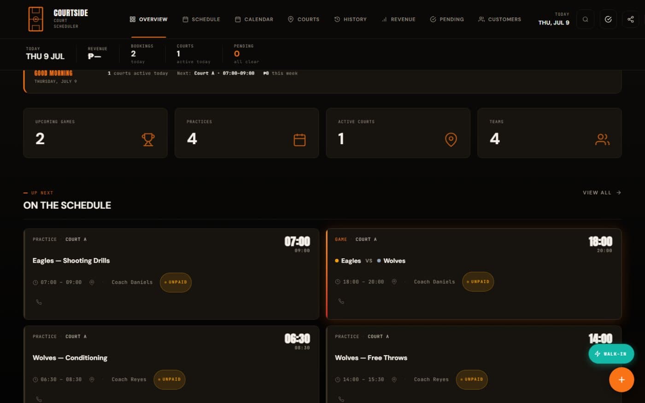
Task: Open the Courts tab
Action: click(303, 19)
